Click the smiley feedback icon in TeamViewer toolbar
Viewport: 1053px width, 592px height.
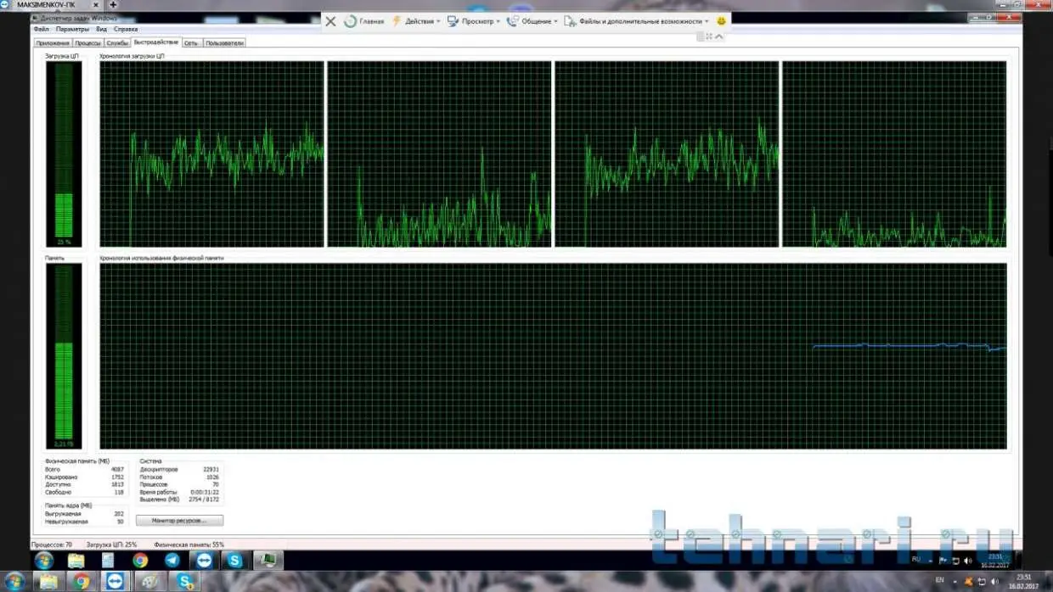pos(721,21)
